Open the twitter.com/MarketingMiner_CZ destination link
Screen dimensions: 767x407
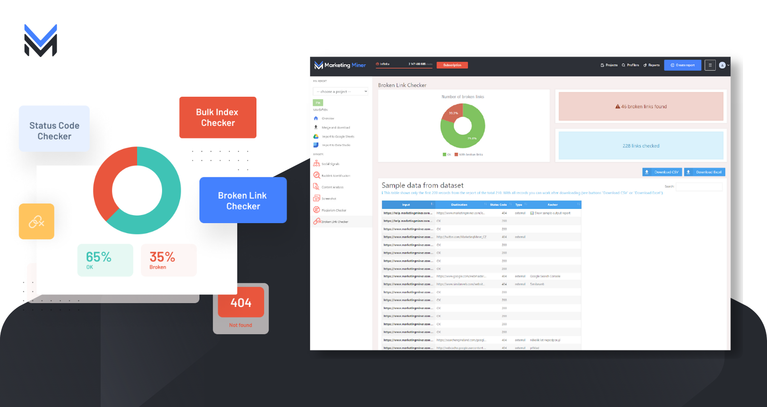tap(461, 237)
